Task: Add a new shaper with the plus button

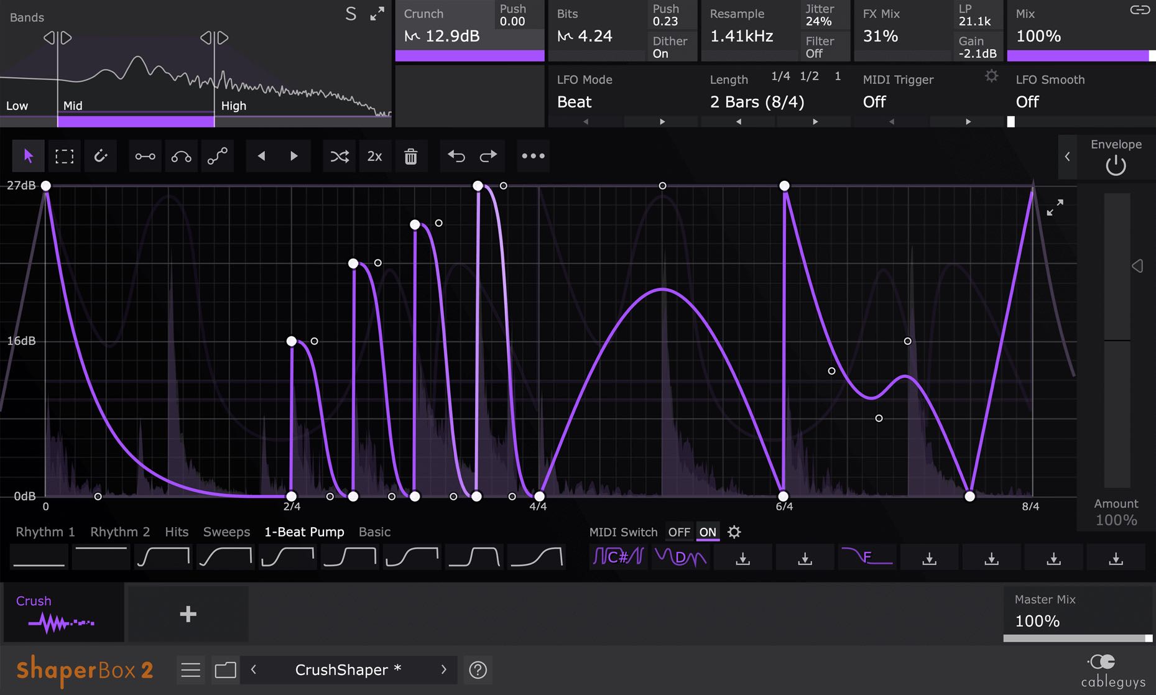Action: click(188, 614)
